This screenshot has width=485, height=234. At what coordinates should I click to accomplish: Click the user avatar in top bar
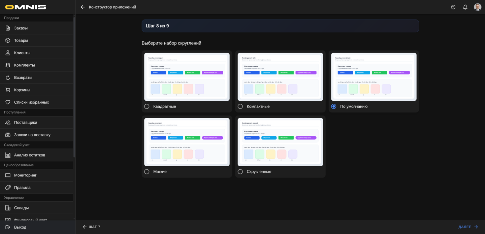pyautogui.click(x=477, y=7)
